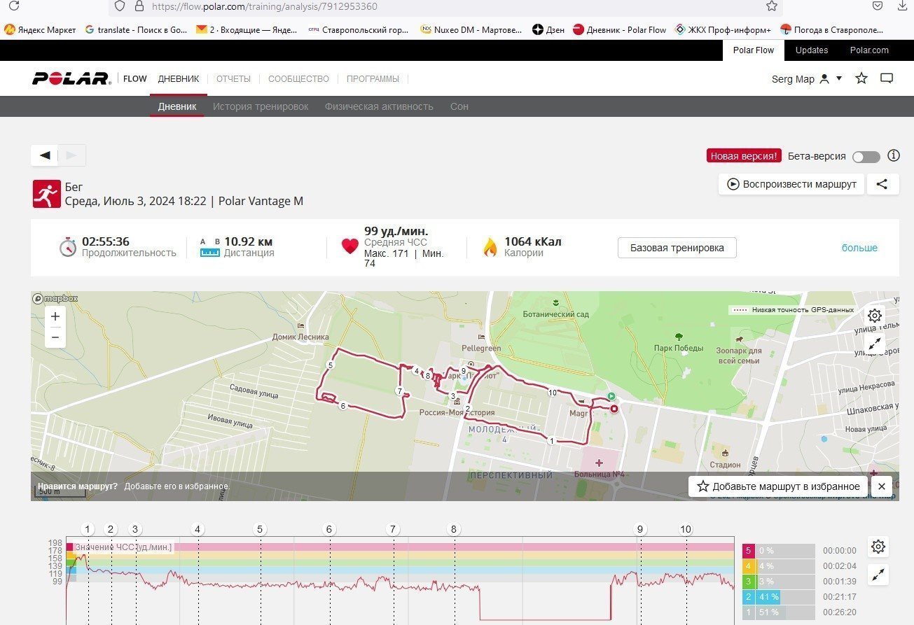Viewport: 914px width, 625px height.
Task: Click the padlock site security icon
Action: coord(139,6)
